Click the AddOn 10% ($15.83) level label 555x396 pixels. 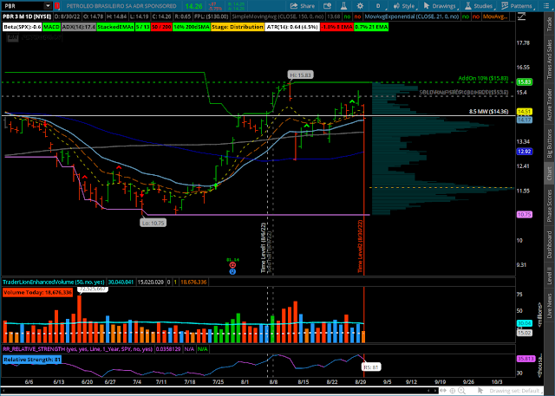coord(483,79)
